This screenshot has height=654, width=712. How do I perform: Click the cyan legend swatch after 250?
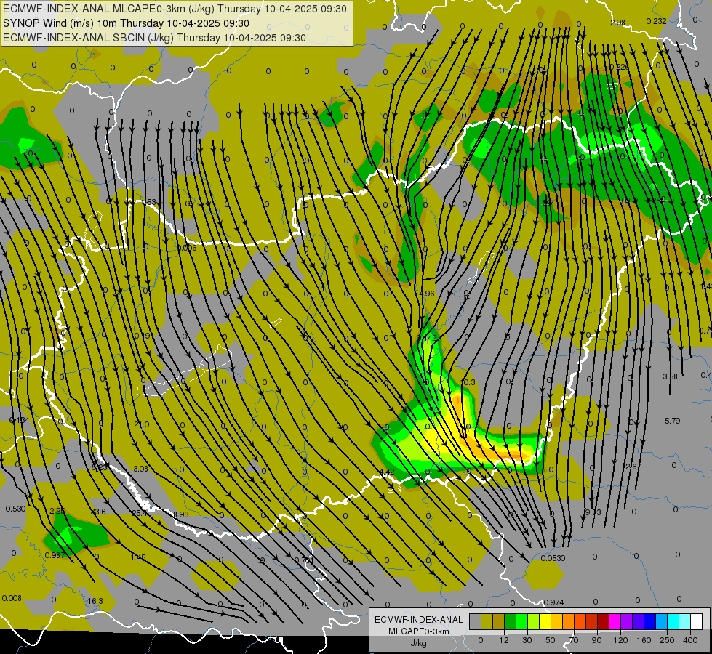(x=673, y=622)
